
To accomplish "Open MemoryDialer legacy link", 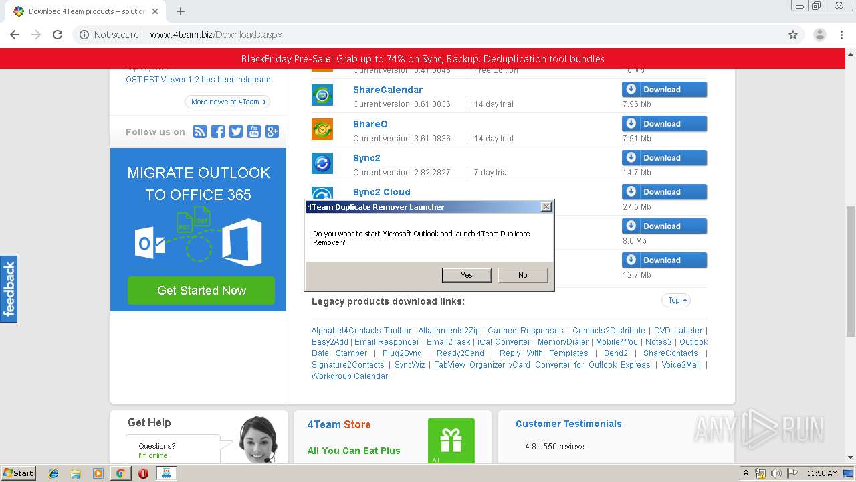I will [x=563, y=342].
